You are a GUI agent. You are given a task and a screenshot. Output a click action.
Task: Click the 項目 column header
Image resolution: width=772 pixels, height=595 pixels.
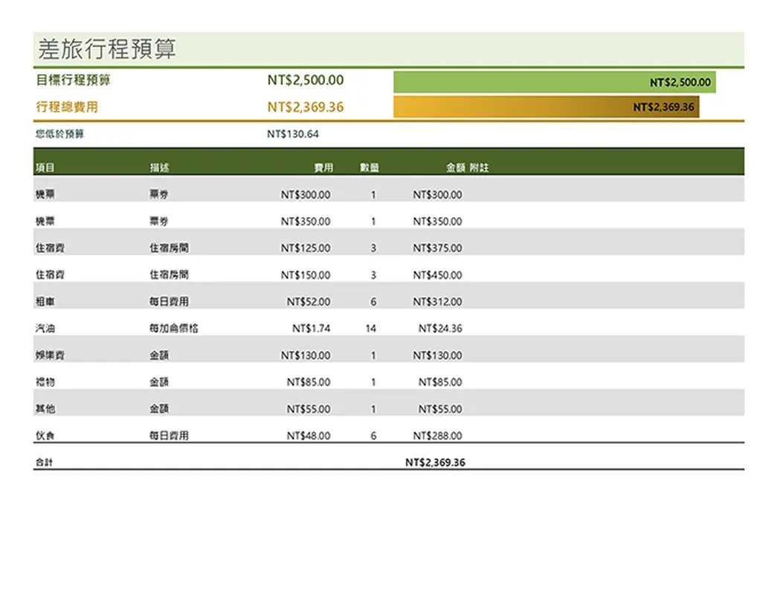45,167
